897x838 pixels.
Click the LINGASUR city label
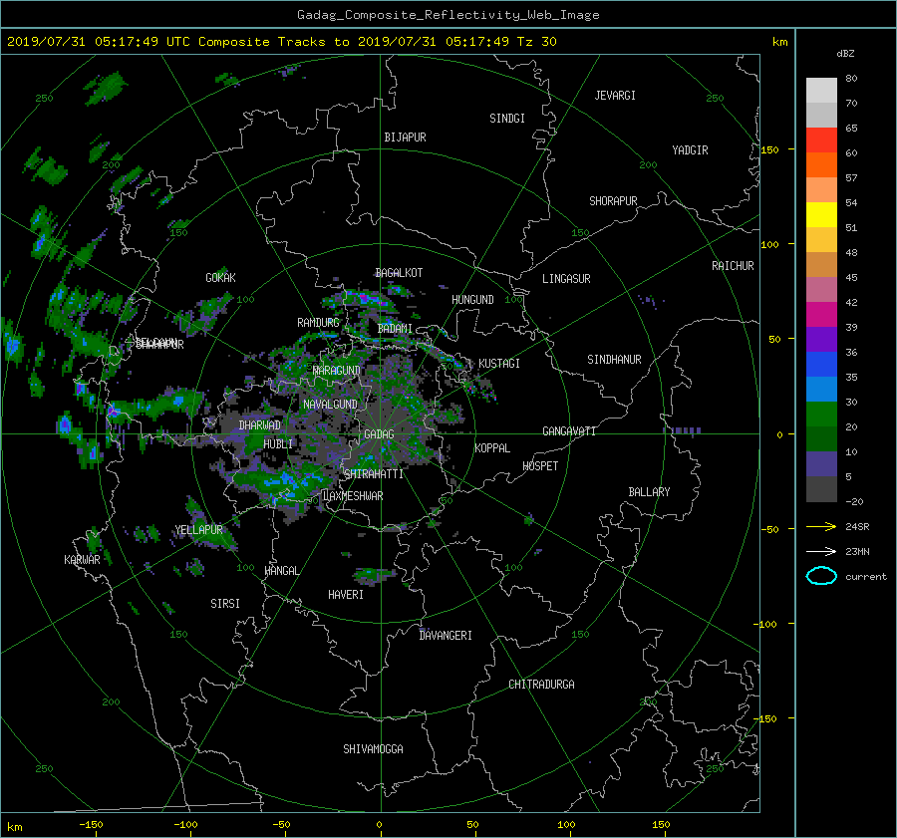pyautogui.click(x=566, y=279)
